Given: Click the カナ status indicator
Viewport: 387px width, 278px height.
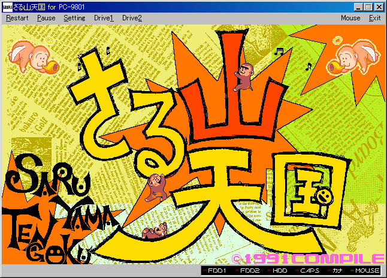Looking at the screenshot, I should click(x=335, y=271).
